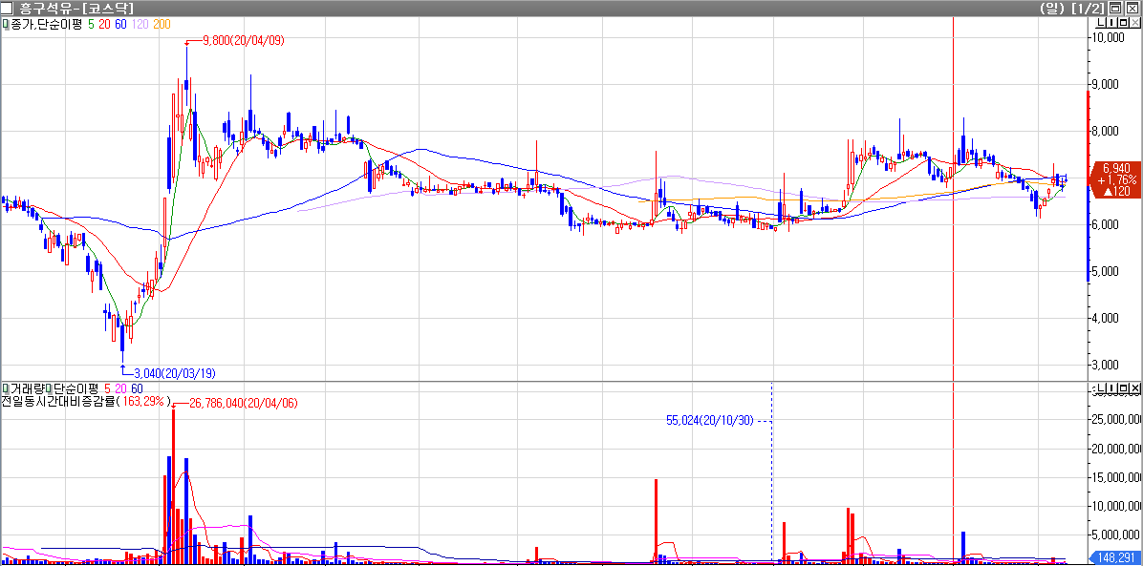
Task: Click the 15,000,000 volume axis label
Action: 1116,477
